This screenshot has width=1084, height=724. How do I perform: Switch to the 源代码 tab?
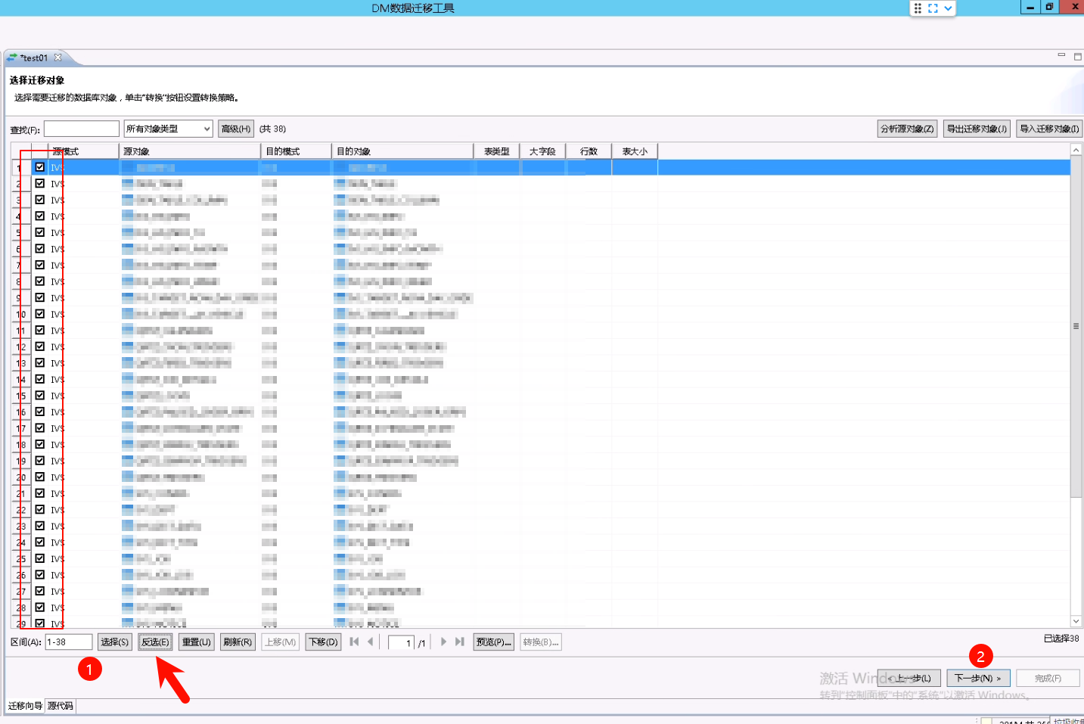pos(61,706)
